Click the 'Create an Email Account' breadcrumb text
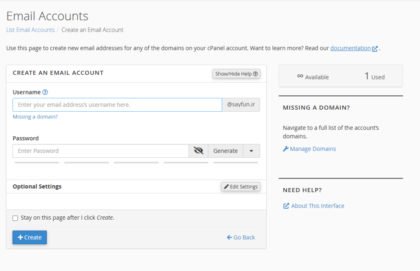Screen dimensions: 420x271 point(92,30)
